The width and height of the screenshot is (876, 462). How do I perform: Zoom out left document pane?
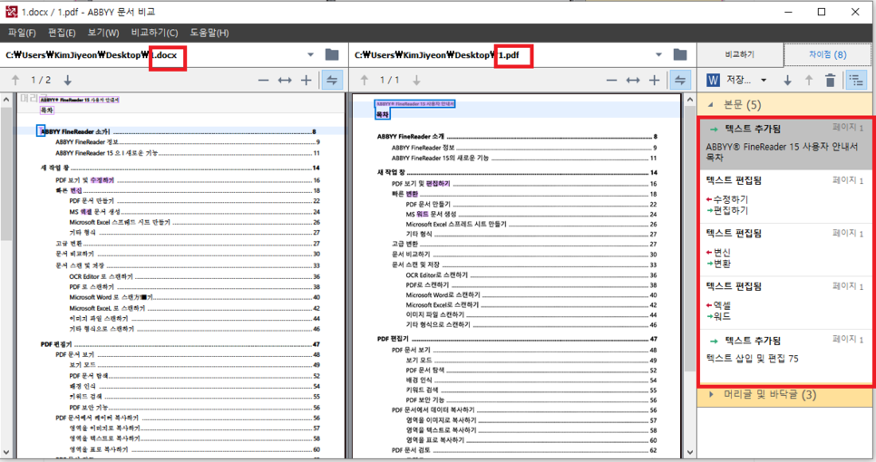point(263,81)
